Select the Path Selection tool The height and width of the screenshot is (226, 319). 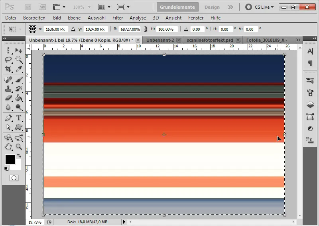(x=8, y=127)
